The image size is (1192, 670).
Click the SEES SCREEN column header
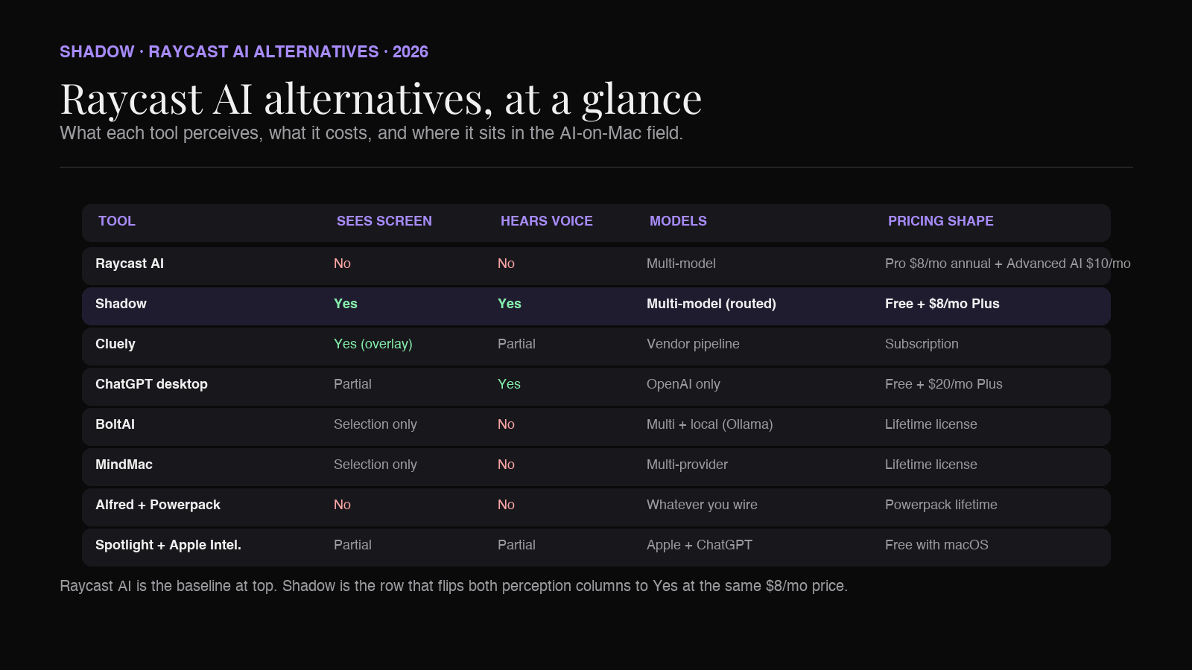point(384,221)
